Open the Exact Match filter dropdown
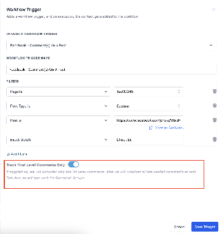This screenshot has width=222, height=234. [x=59, y=140]
